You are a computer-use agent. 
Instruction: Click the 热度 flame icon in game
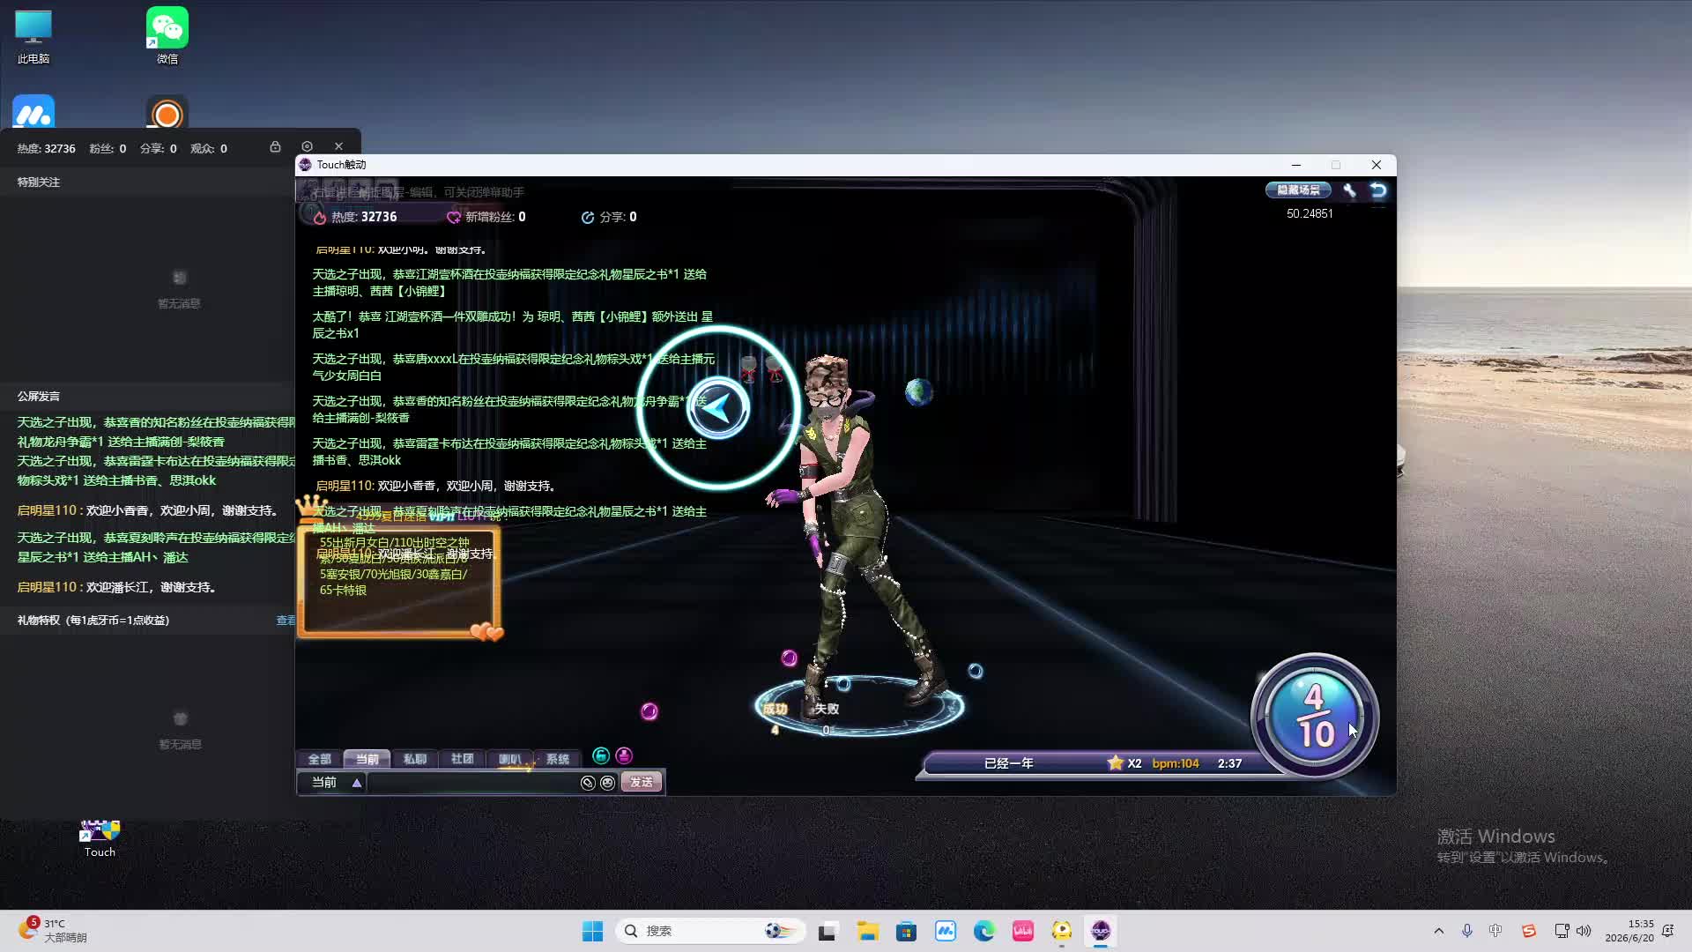[319, 218]
